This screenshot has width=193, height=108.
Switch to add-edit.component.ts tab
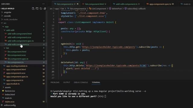tap(126, 4)
